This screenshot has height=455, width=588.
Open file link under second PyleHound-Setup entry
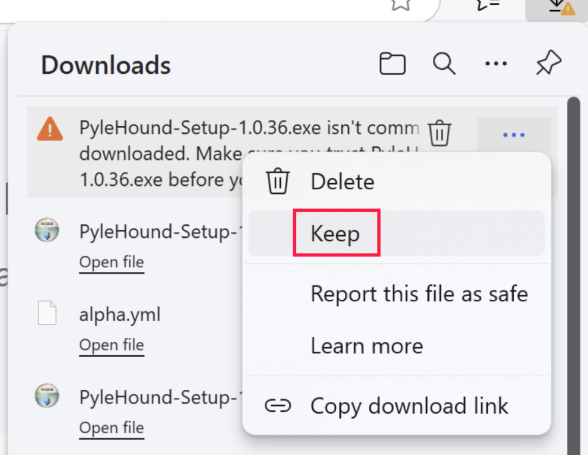[x=111, y=262]
